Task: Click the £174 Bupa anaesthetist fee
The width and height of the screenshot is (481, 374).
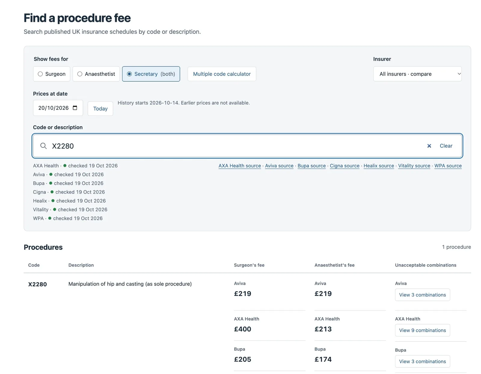Action: point(323,360)
